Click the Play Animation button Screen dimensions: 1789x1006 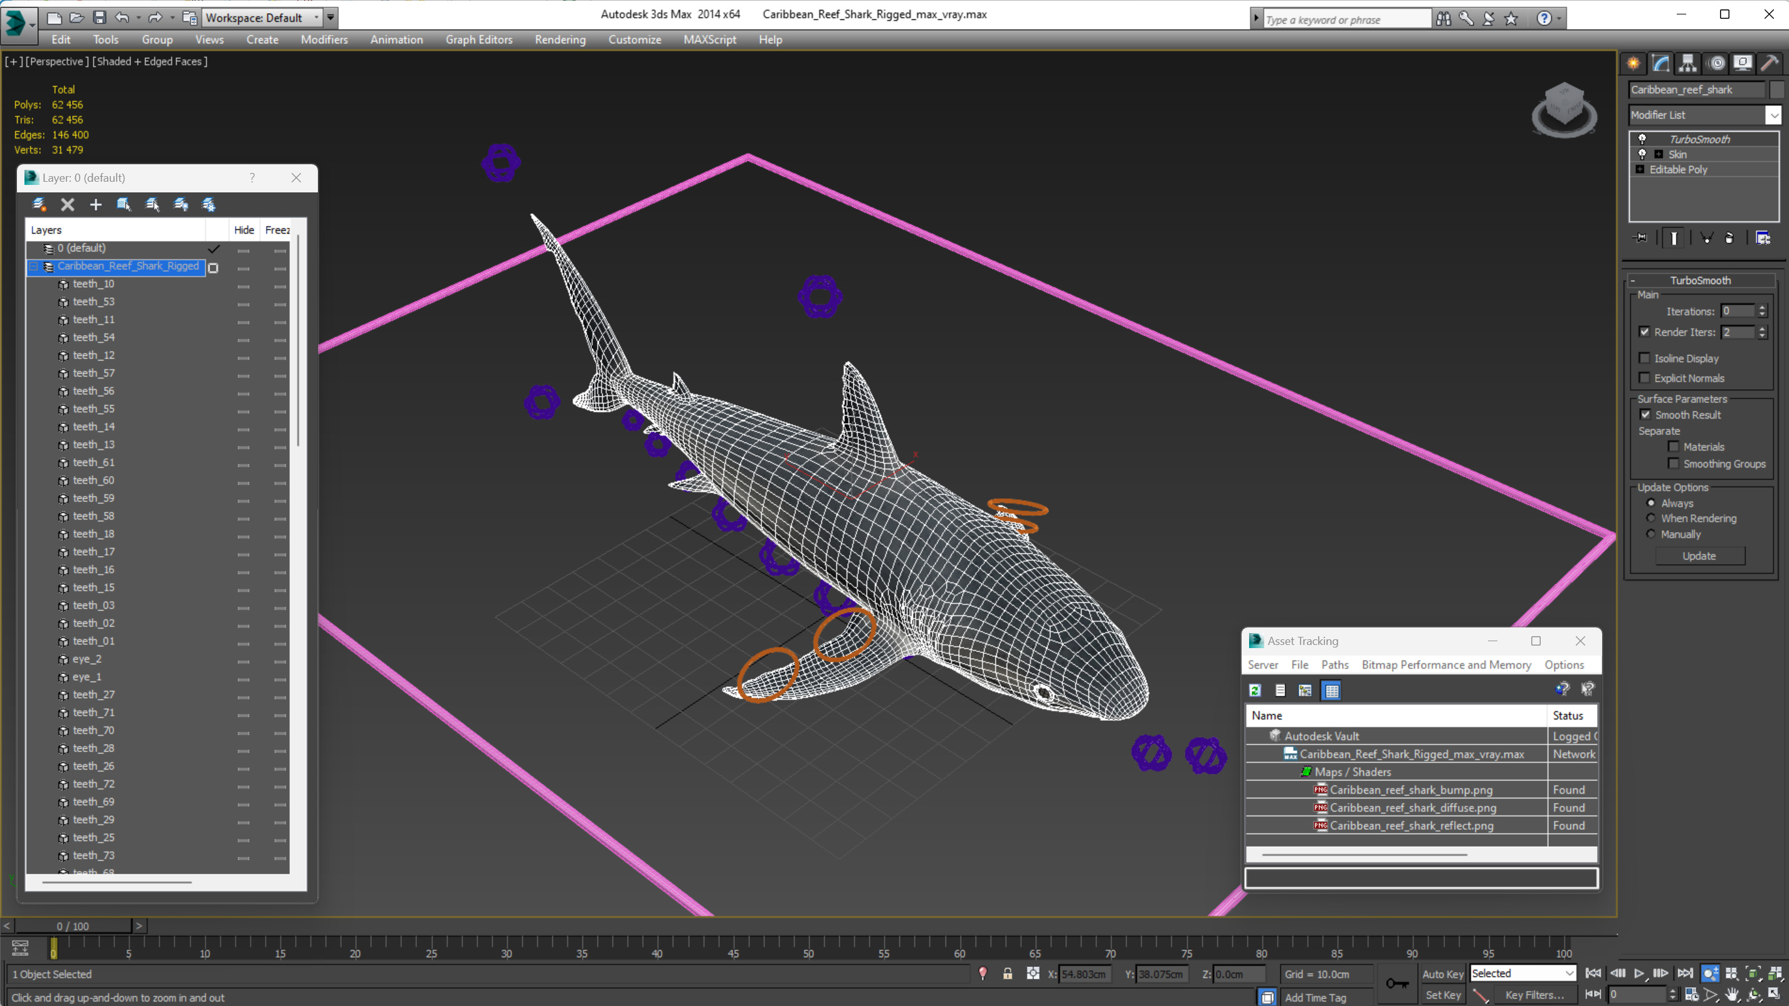click(x=1640, y=973)
